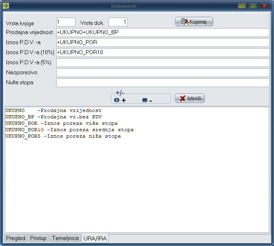Select UKUPNO_POR10 line in the list
274x246 pixels.
tap(69, 130)
